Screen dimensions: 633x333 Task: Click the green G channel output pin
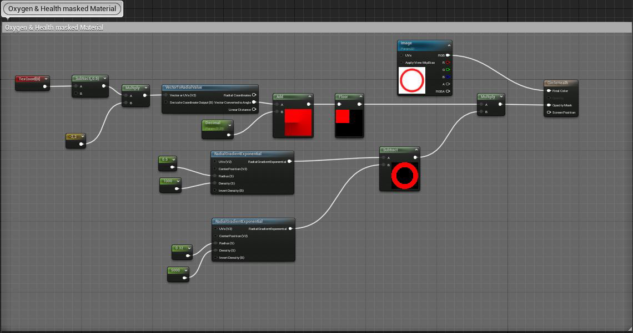tap(448, 70)
